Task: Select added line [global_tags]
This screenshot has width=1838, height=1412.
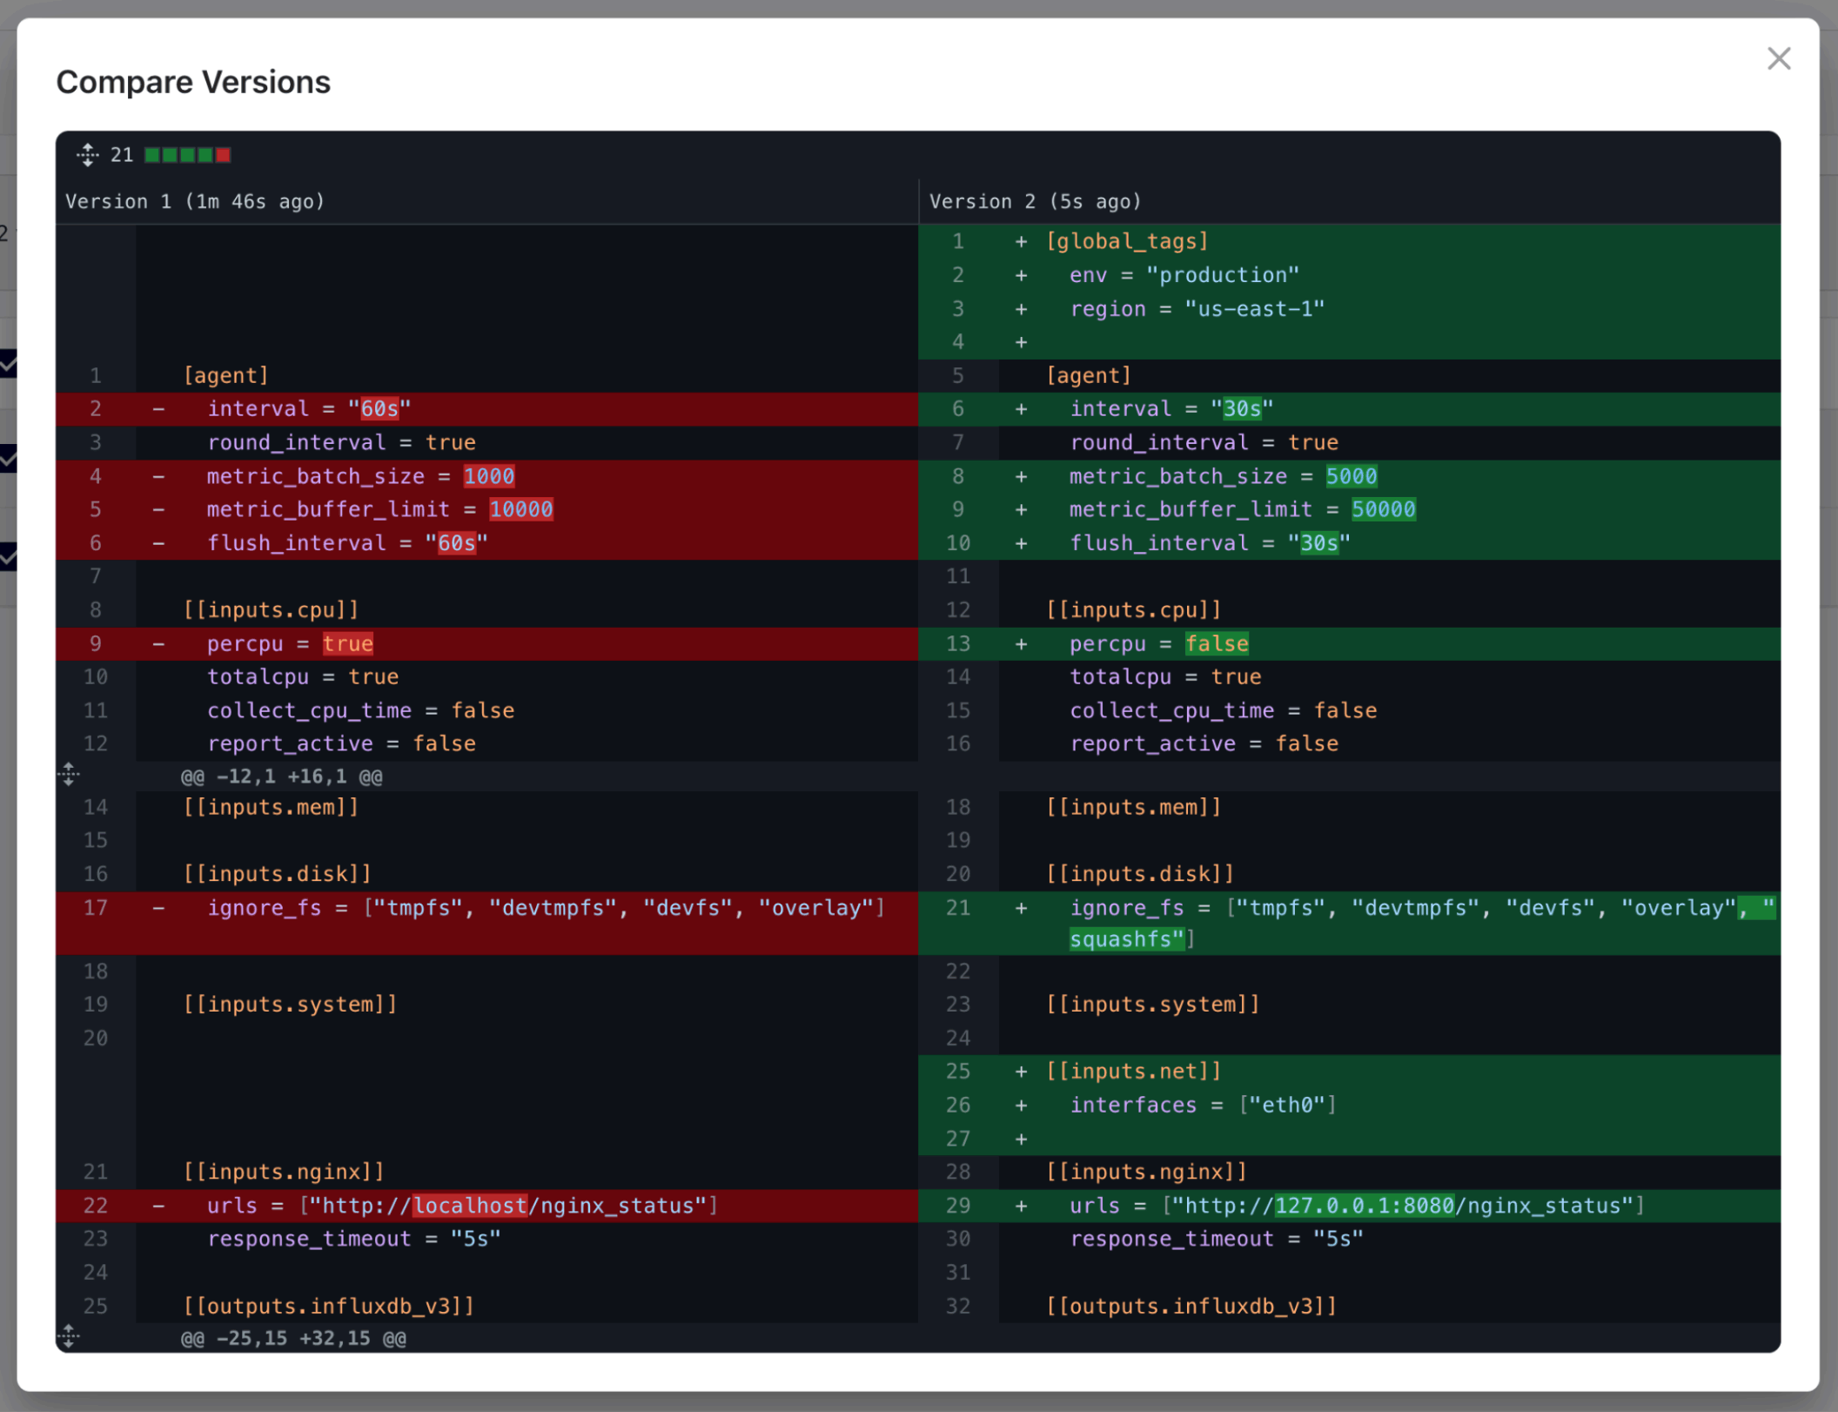Action: 1350,241
